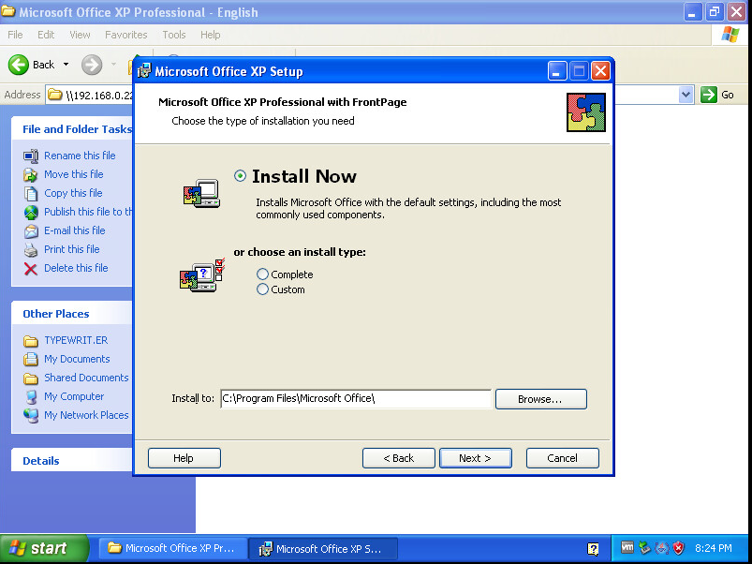
Task: Click the red X delete icon
Action: tap(31, 269)
